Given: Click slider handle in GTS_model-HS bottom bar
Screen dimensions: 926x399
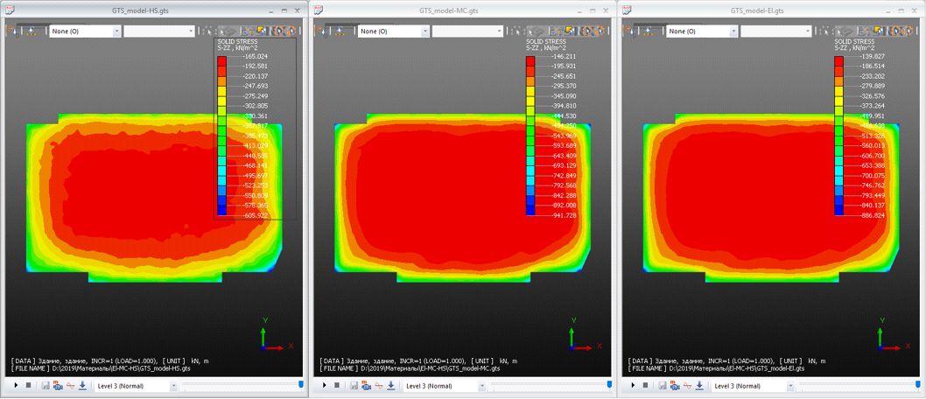Looking at the screenshot, I should point(302,384).
